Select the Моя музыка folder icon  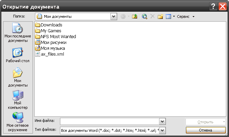38,48
